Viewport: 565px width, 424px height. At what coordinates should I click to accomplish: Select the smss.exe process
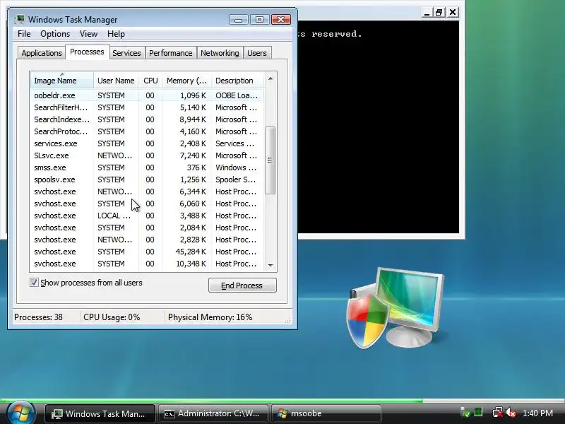(x=147, y=167)
